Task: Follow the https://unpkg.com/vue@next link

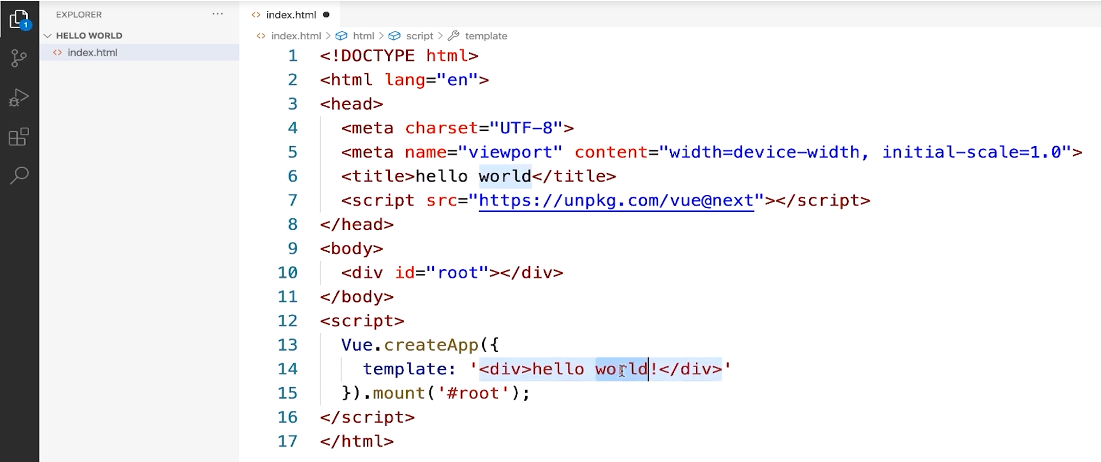Action: pyautogui.click(x=616, y=200)
